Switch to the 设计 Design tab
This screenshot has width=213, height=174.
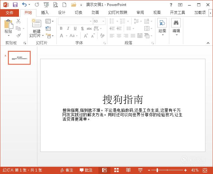point(62,13)
